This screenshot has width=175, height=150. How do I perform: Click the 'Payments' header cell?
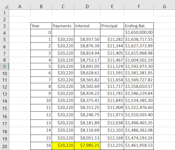(63, 26)
